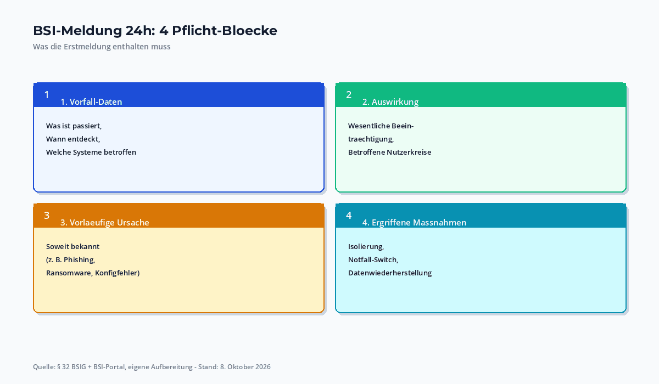Image resolution: width=659 pixels, height=384 pixels.
Task: Click the main title 'BSI-Meldung 24h: 4 Pflicht-Bloecke'
Action: [x=155, y=31]
